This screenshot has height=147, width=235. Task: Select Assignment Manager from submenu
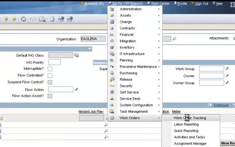pyautogui.click(x=190, y=144)
